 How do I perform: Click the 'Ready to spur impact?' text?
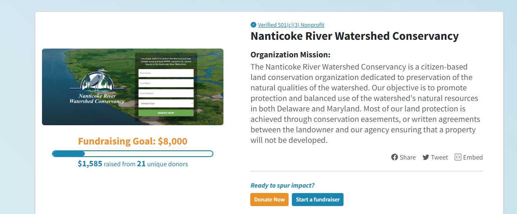click(x=282, y=186)
